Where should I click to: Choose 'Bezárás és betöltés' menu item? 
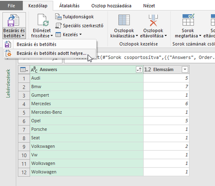[x=49, y=44]
